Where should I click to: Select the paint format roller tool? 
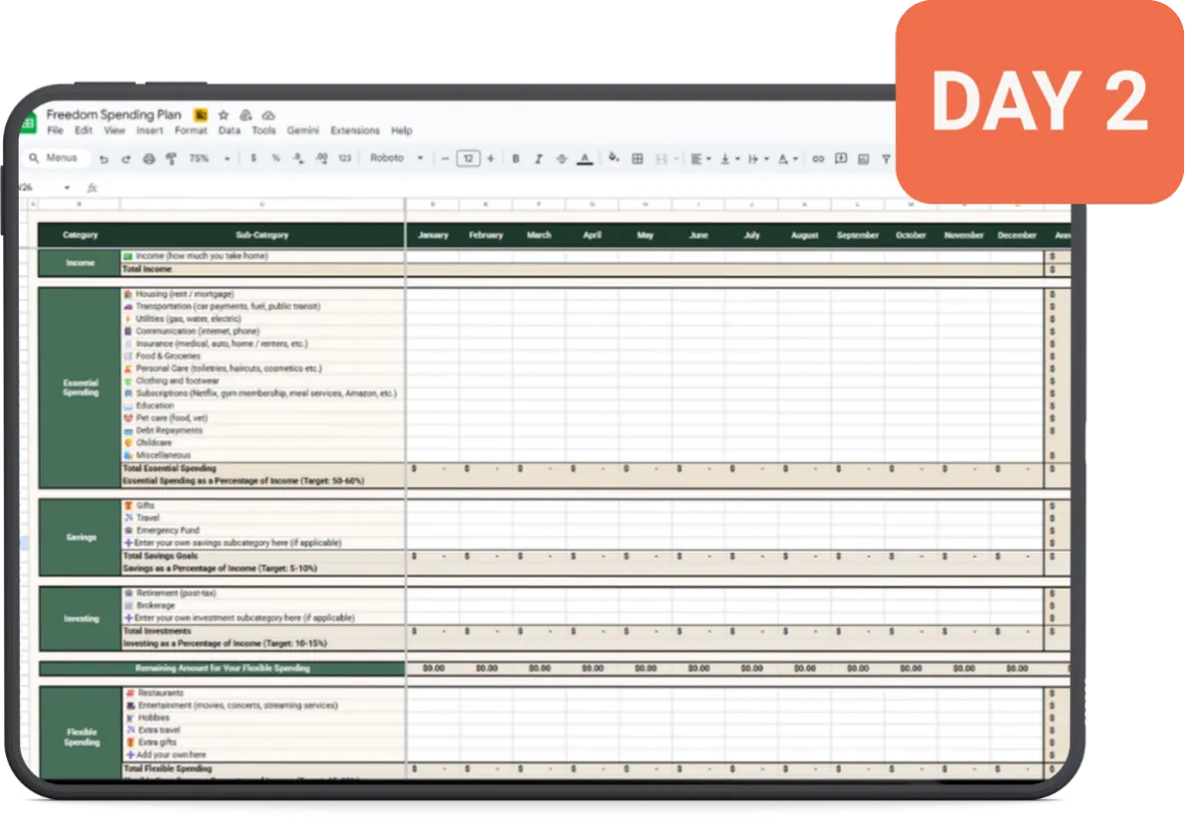coord(170,159)
